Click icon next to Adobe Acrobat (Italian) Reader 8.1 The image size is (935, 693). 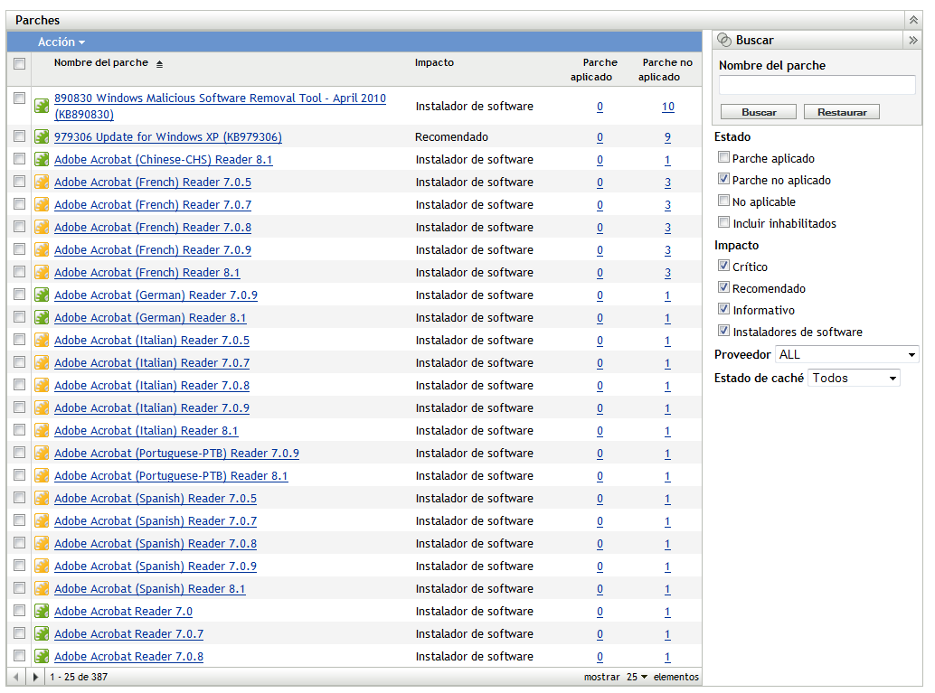click(x=42, y=431)
